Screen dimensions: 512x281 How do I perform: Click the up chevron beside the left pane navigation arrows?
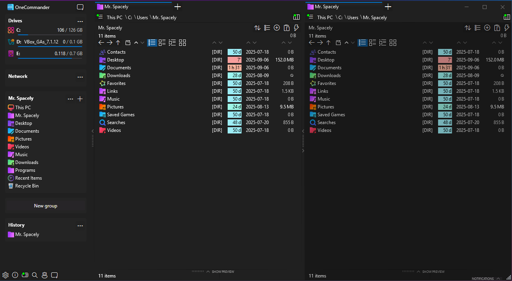(x=136, y=43)
